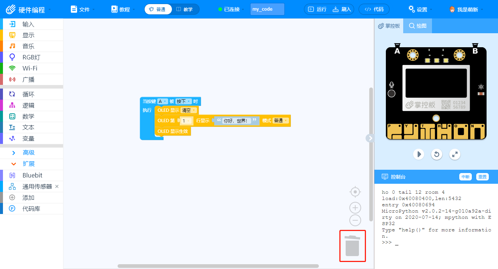Open the 设置 dropdown menu
The image size is (498, 269).
[x=421, y=9]
